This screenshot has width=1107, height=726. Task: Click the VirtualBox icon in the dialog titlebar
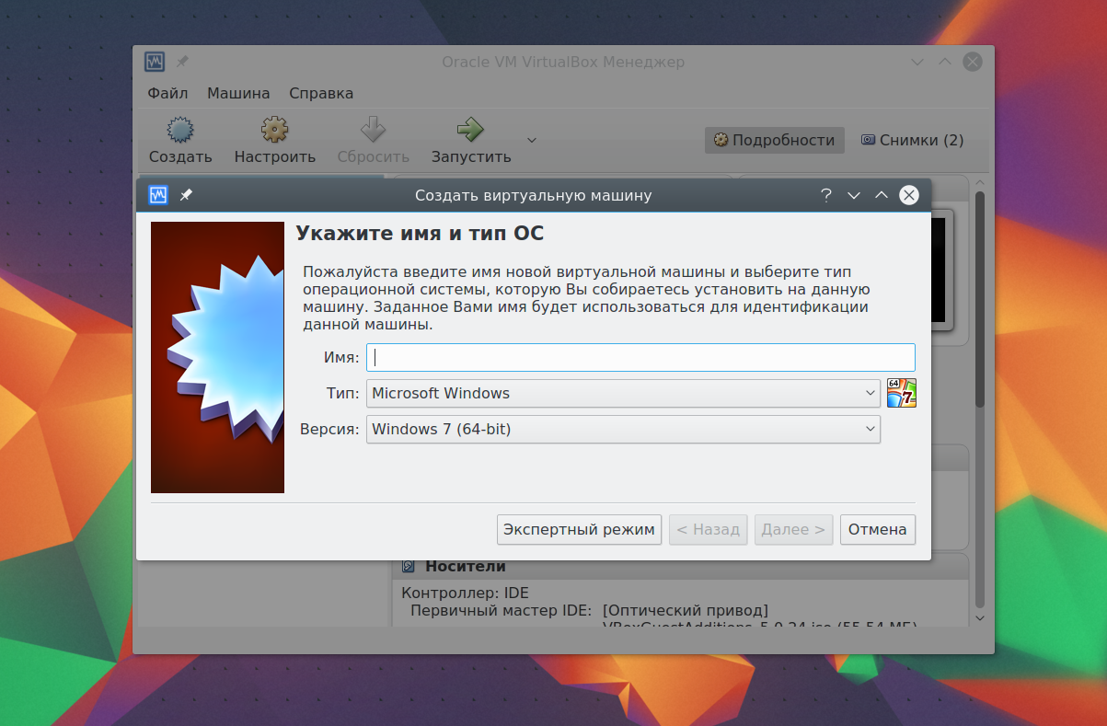point(156,195)
